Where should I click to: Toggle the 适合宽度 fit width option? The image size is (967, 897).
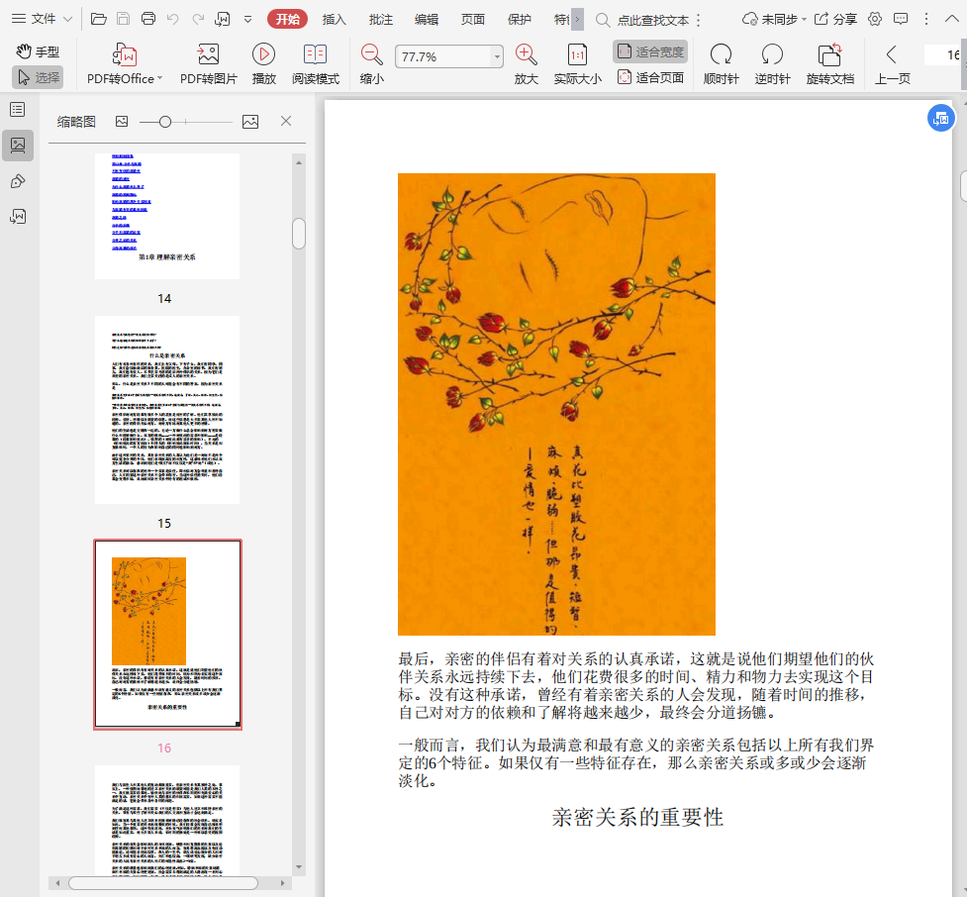point(650,51)
